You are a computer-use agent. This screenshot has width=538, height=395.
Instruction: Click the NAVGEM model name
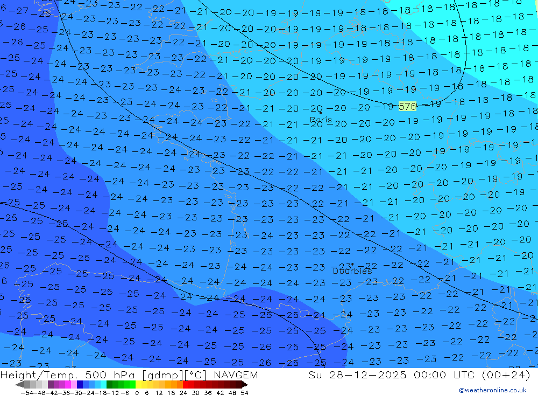coord(236,375)
